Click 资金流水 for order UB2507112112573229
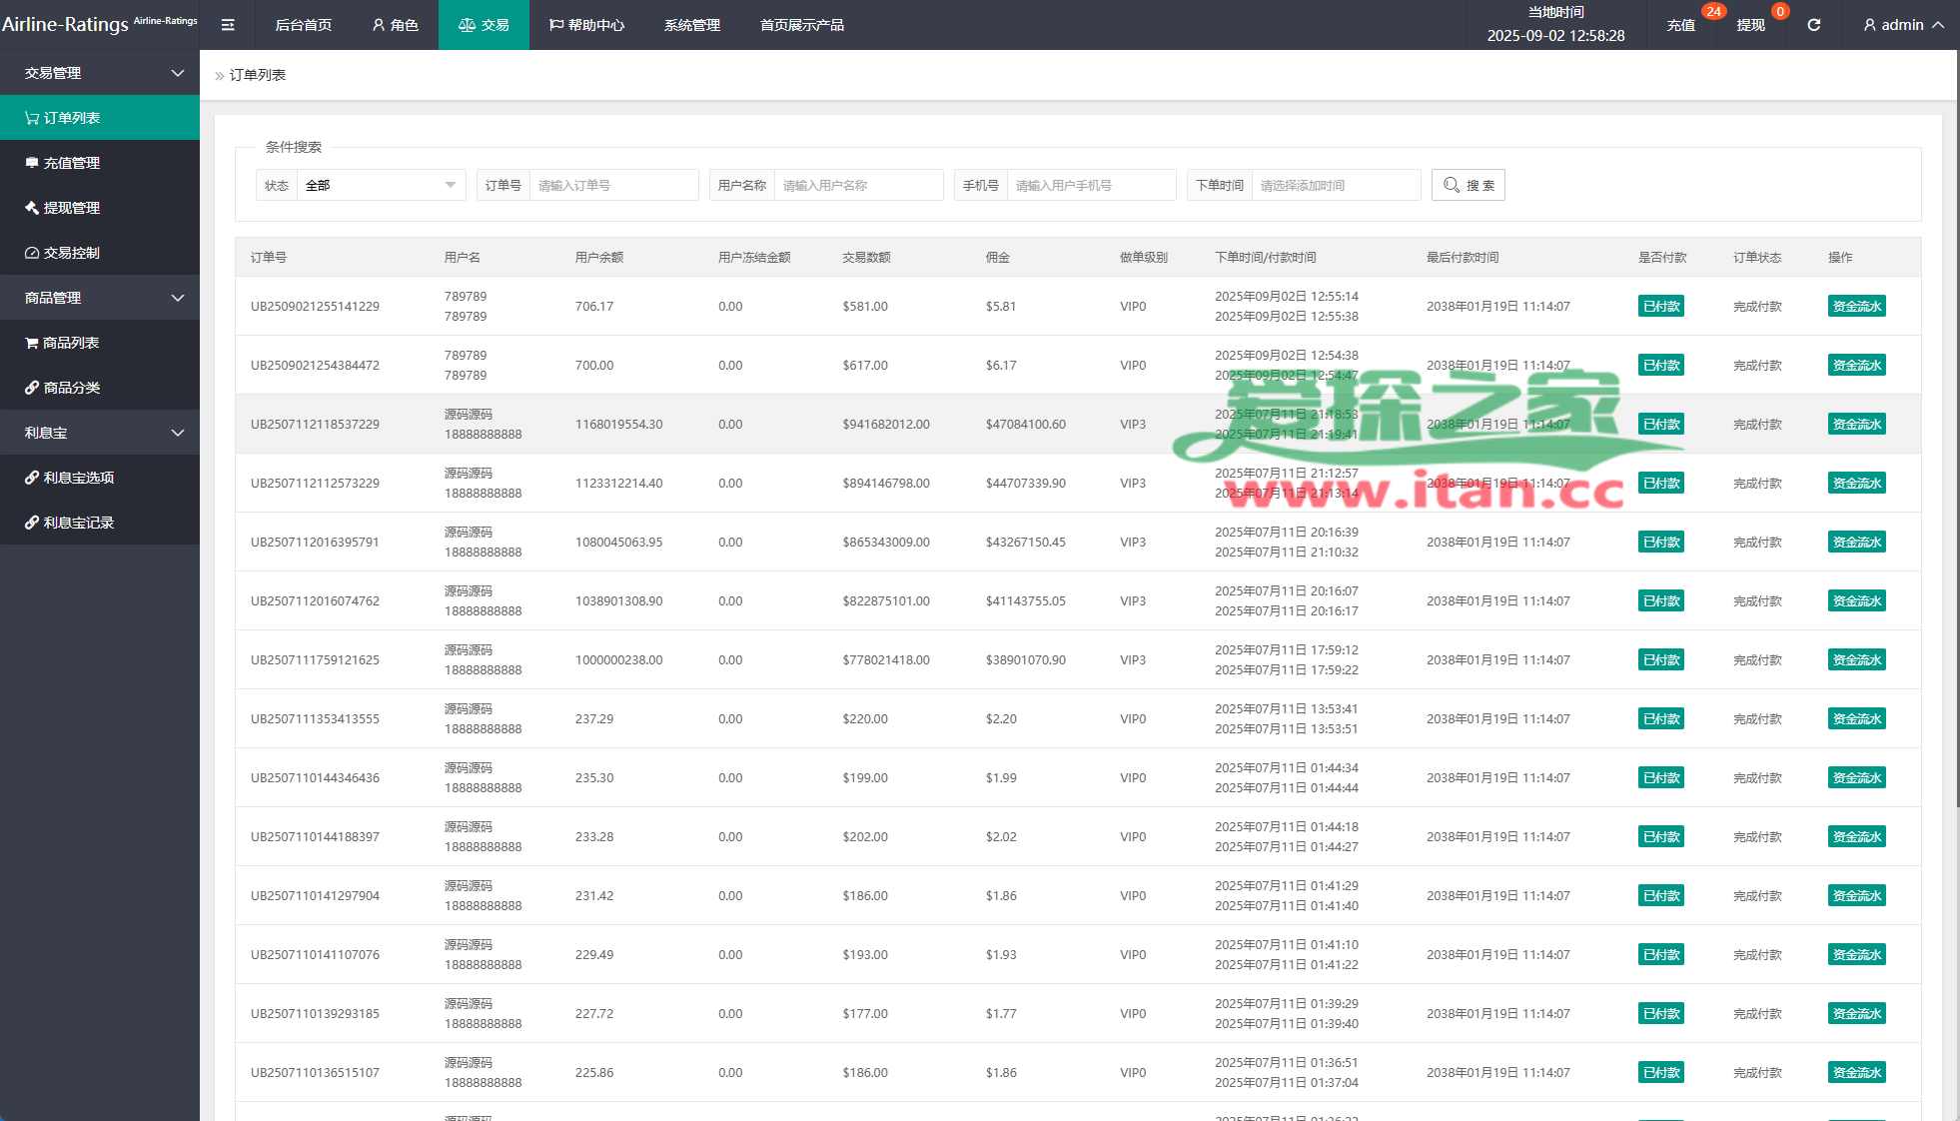Viewport: 1960px width, 1121px height. click(1857, 484)
